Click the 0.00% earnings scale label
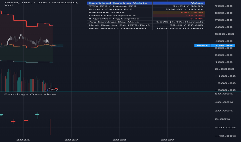The image size is (241, 142). coord(222,119)
